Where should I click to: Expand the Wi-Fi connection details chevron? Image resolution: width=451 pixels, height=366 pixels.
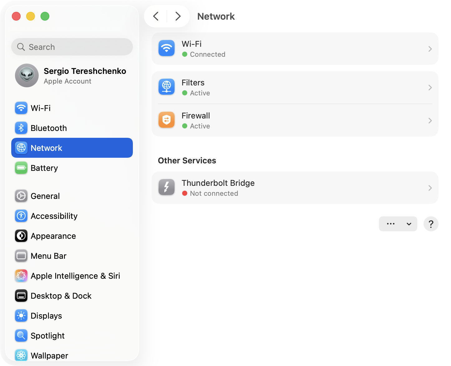[430, 49]
